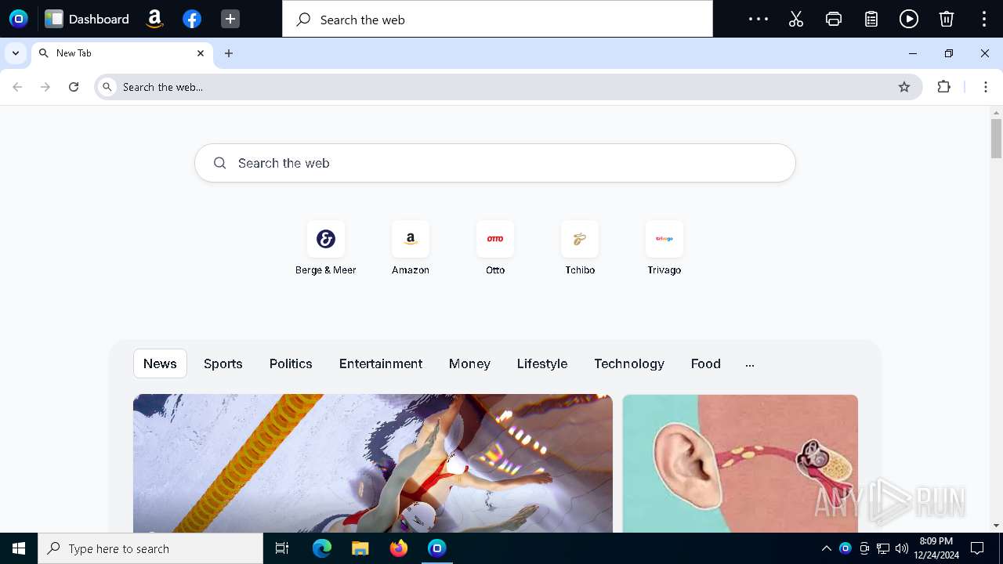Open the Extensions puzzle icon
Viewport: 1003px width, 564px height.
click(944, 87)
